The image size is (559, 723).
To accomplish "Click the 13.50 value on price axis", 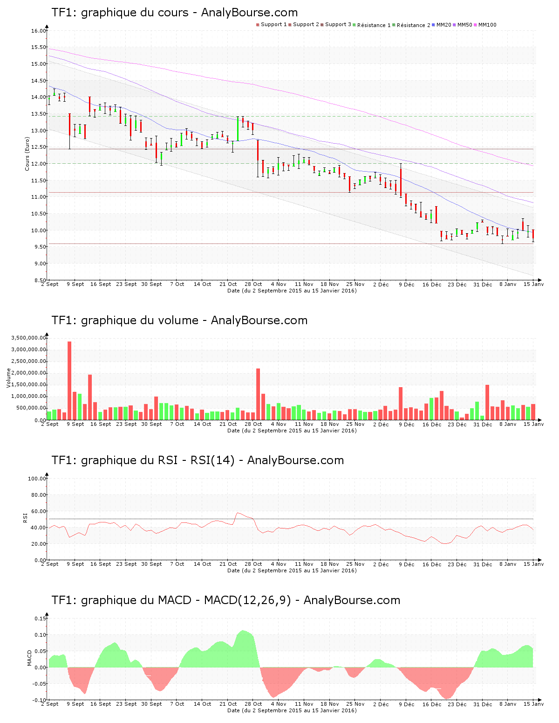I will pyautogui.click(x=38, y=114).
